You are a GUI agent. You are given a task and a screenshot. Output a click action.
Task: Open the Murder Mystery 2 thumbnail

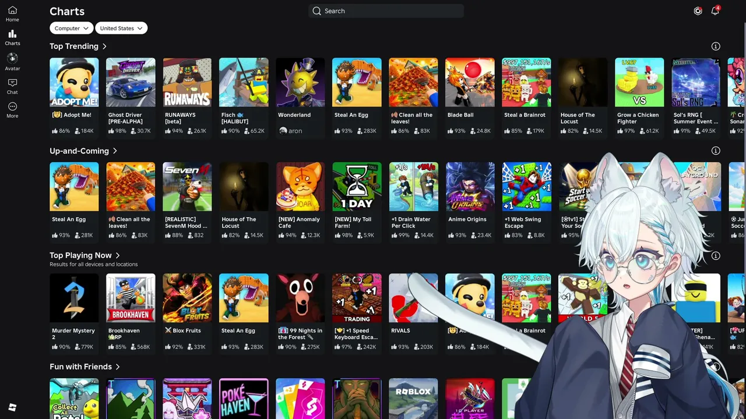(74, 298)
